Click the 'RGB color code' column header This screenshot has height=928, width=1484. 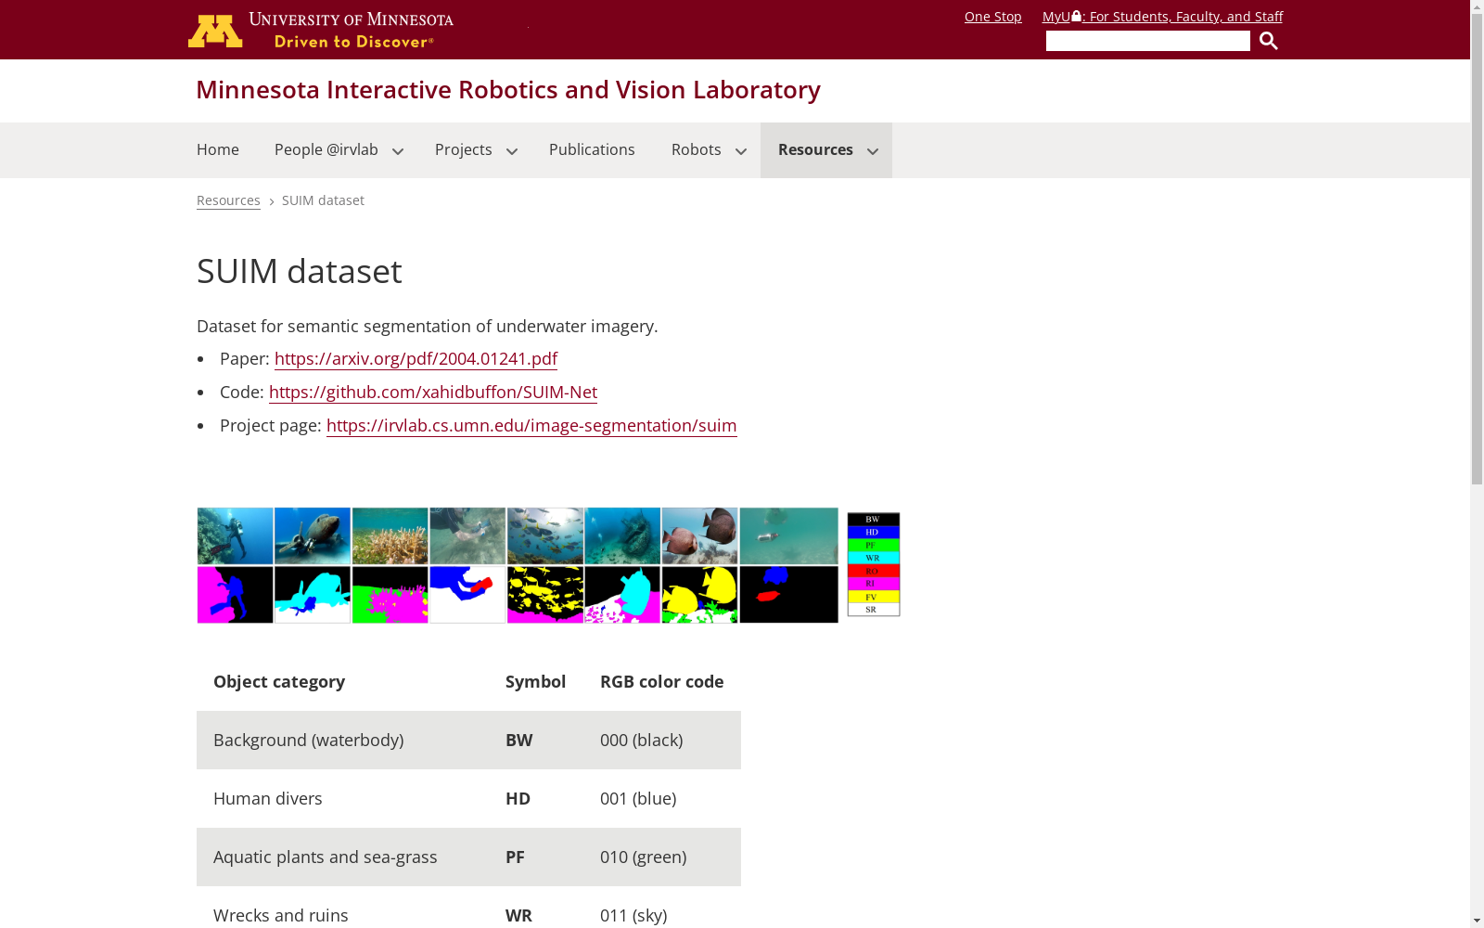pos(662,681)
